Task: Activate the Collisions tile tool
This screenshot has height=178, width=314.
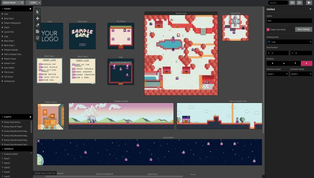Action: click(x=37, y=31)
